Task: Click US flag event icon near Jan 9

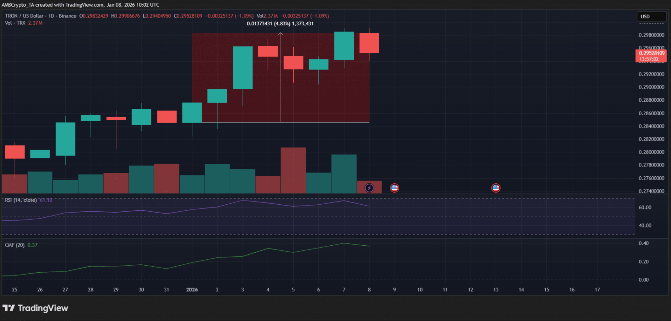Action: click(x=394, y=188)
